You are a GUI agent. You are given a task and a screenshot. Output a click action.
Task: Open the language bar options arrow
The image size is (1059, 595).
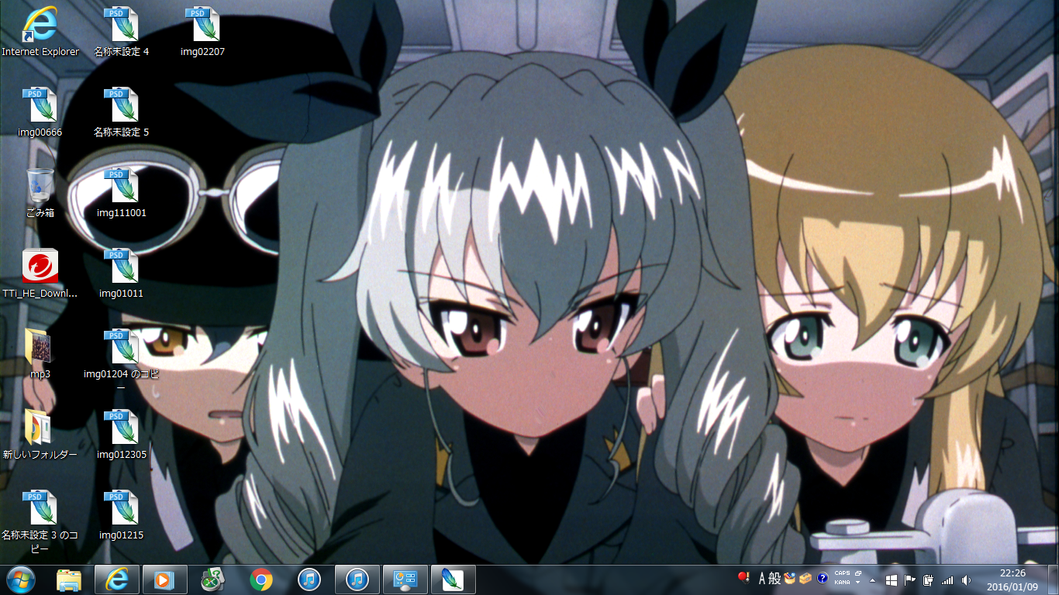pos(858,583)
